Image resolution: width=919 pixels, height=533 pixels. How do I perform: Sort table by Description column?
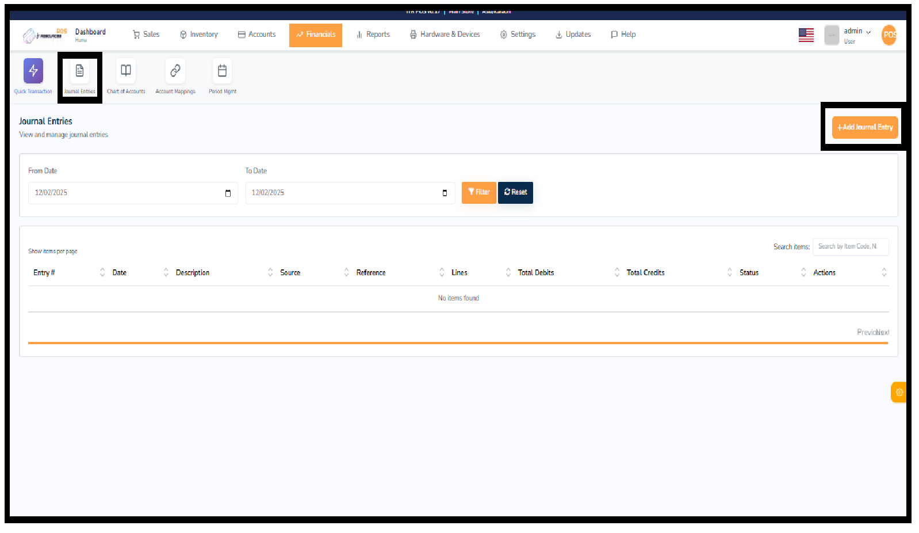point(270,272)
